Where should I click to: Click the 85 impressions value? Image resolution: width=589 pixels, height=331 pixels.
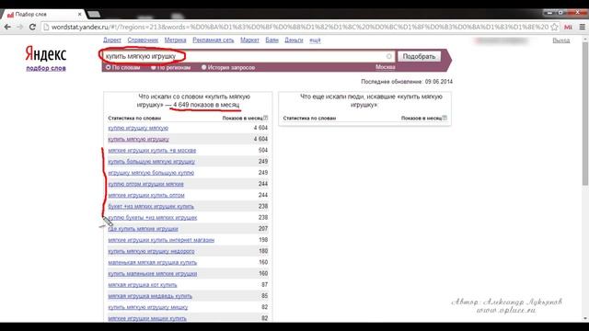(264, 296)
